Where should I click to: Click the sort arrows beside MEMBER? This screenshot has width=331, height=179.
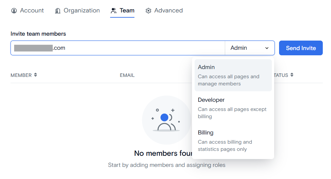click(x=35, y=75)
